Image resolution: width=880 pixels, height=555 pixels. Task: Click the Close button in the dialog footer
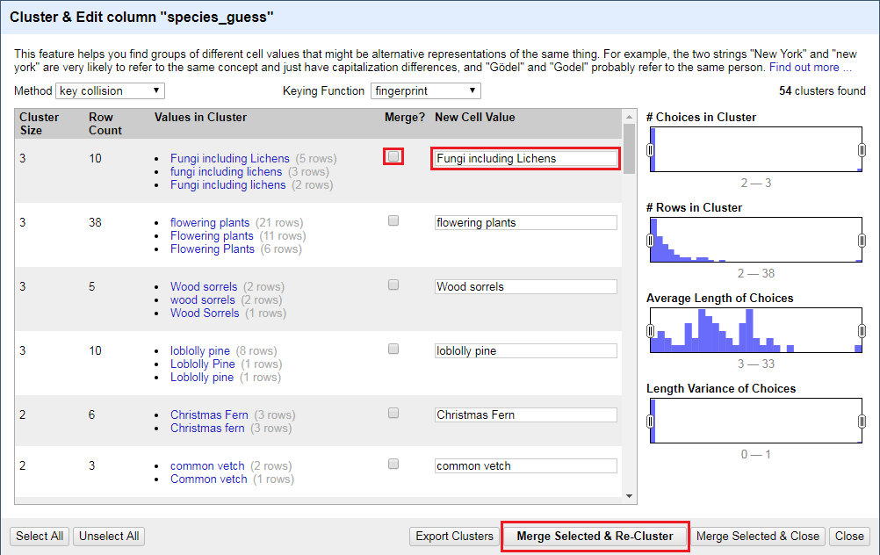[849, 536]
